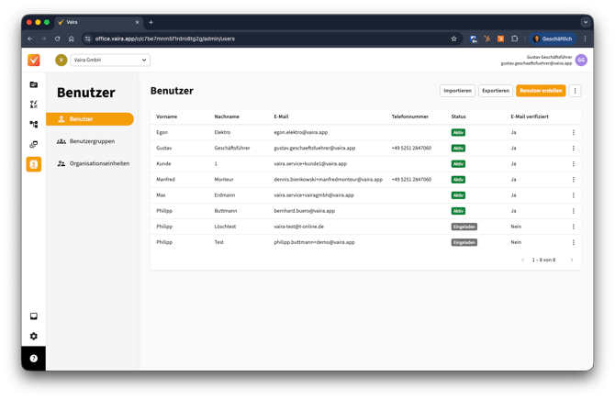Click the Importieren button
Image resolution: width=615 pixels, height=399 pixels.
point(457,91)
